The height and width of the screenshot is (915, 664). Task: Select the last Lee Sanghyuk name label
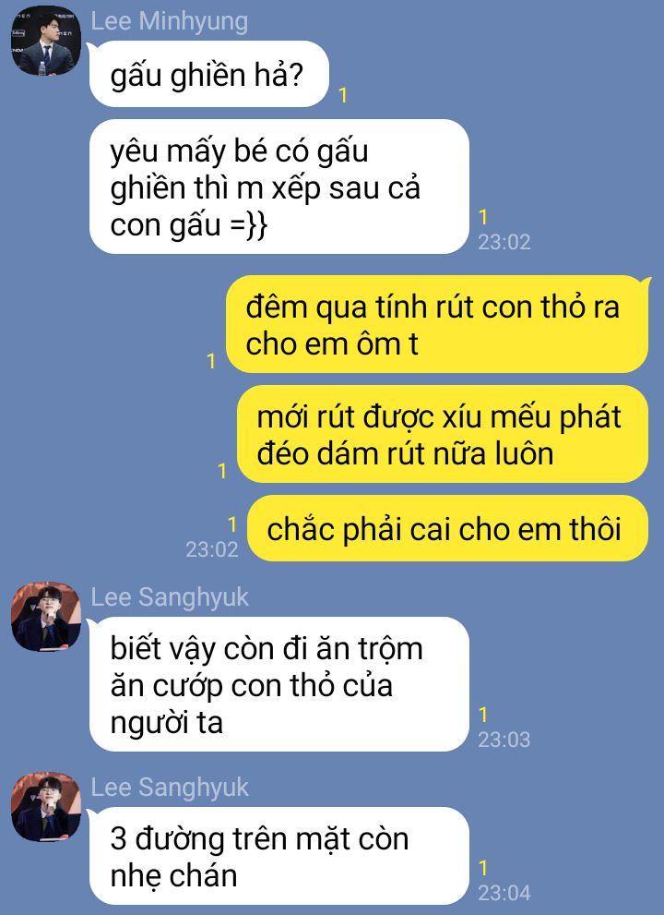pyautogui.click(x=170, y=788)
